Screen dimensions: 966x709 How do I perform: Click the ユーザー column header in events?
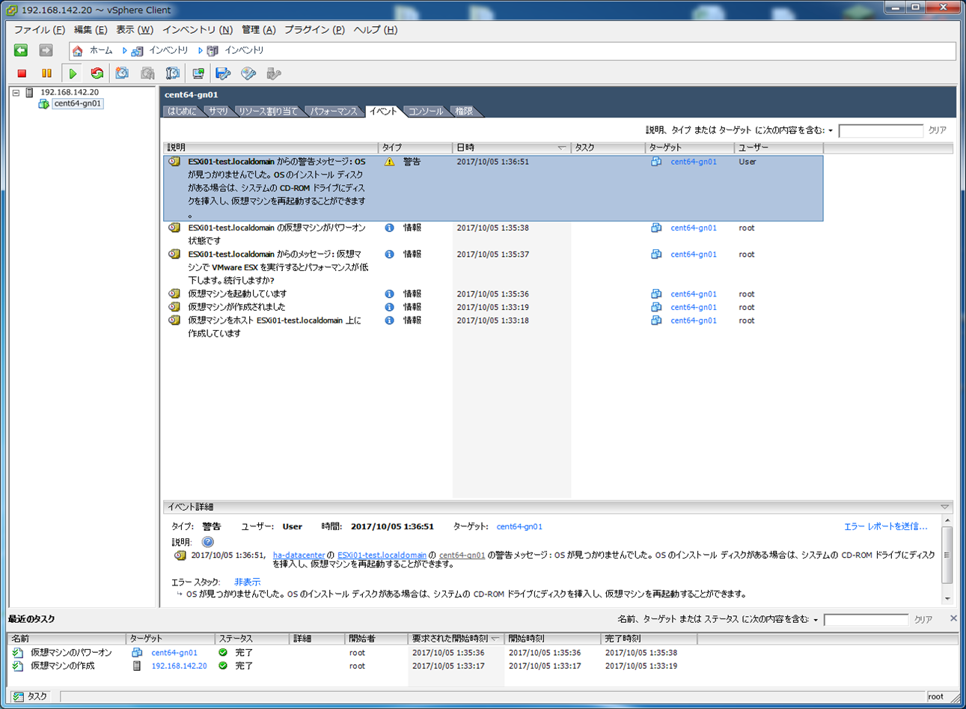pyautogui.click(x=778, y=147)
